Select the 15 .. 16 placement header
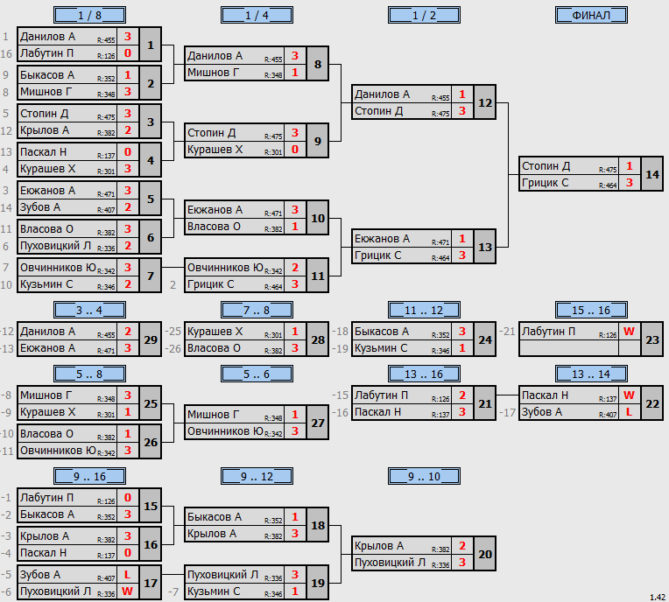669x602 pixels. tap(591, 310)
